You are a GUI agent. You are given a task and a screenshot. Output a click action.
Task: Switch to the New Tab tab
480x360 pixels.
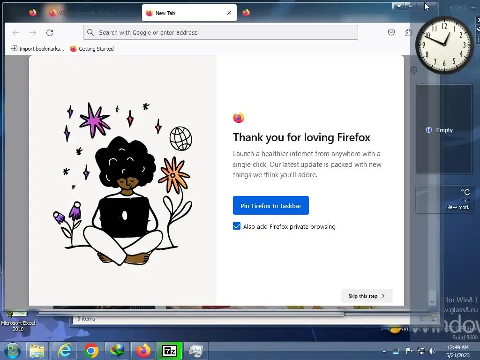click(x=189, y=13)
